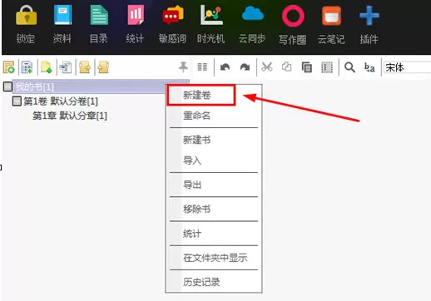Click the new book toolbar icon
The height and width of the screenshot is (301, 431).
[x=9, y=67]
